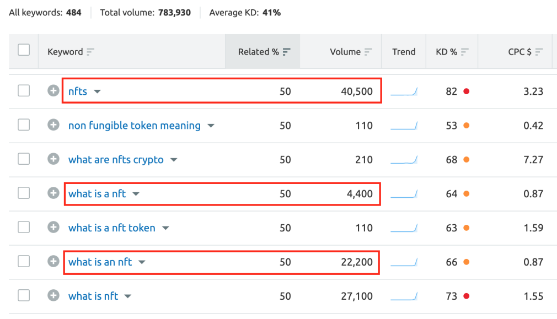Open the dropdown for "non fungible token meaning"
The width and height of the screenshot is (557, 319).
point(211,126)
